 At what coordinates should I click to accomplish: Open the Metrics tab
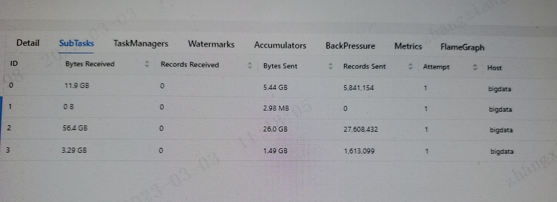coord(408,46)
